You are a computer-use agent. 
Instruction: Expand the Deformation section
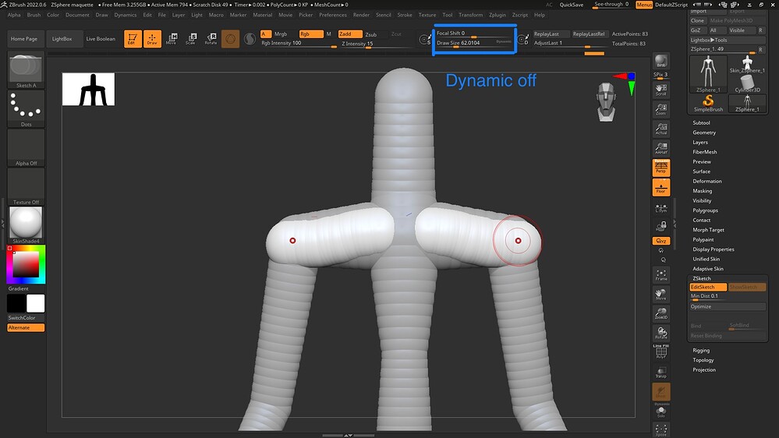pos(707,182)
